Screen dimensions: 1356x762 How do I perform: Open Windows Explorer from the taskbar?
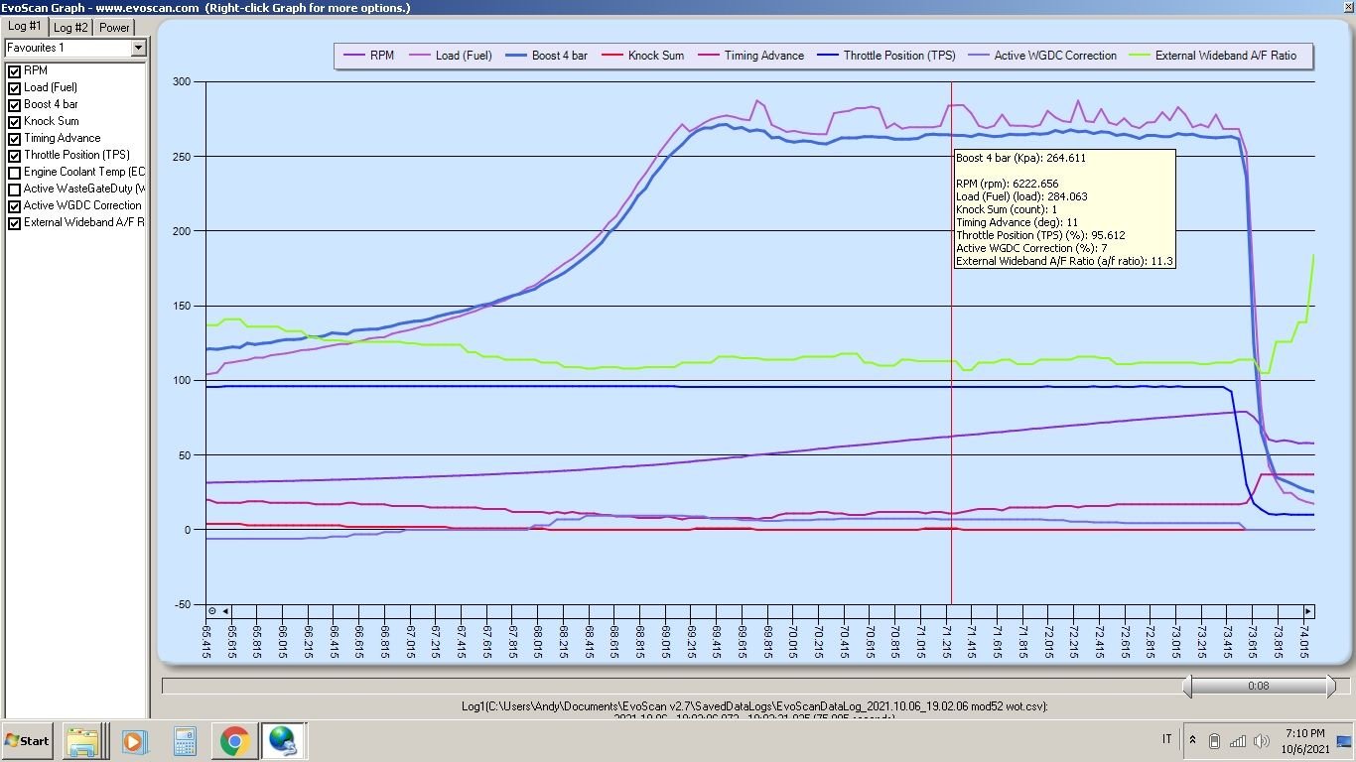[84, 741]
